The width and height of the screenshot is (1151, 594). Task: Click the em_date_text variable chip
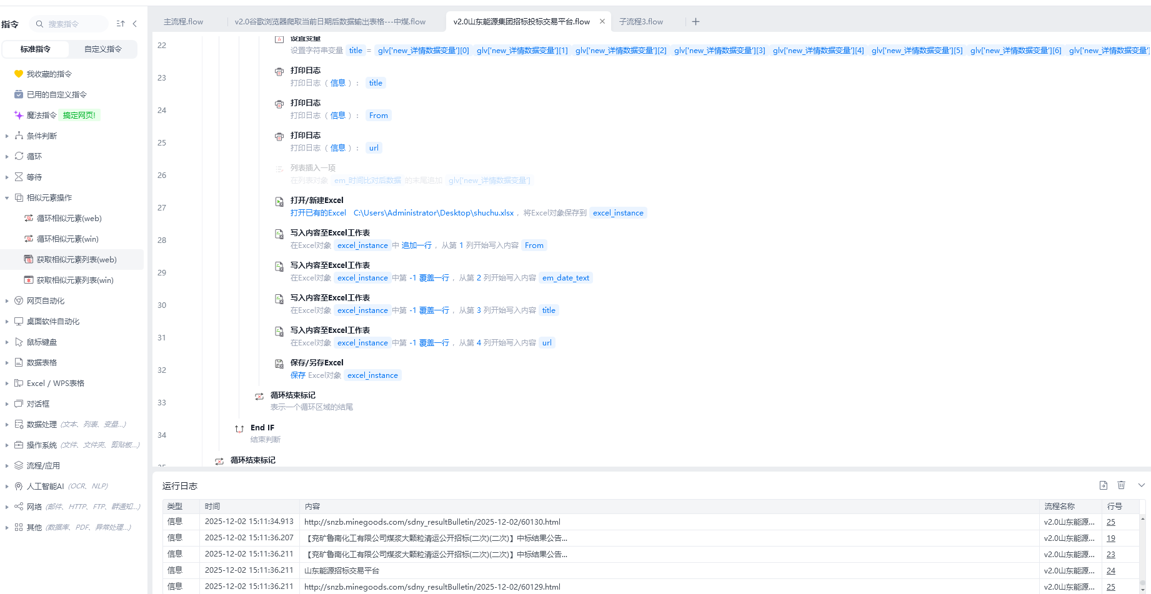pos(566,278)
